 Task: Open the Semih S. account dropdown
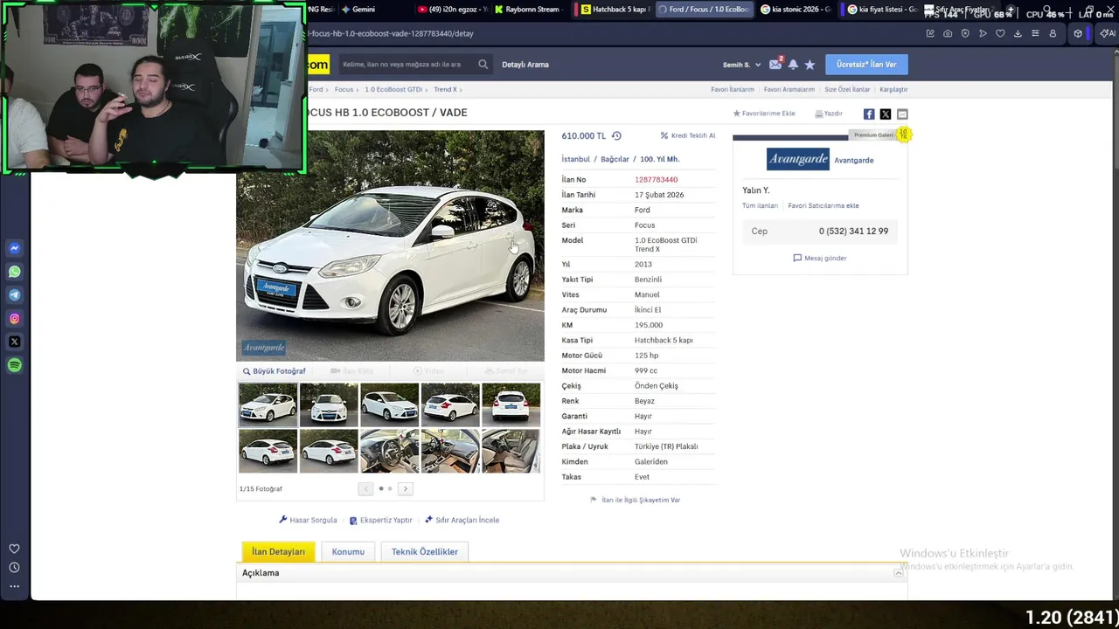click(741, 65)
